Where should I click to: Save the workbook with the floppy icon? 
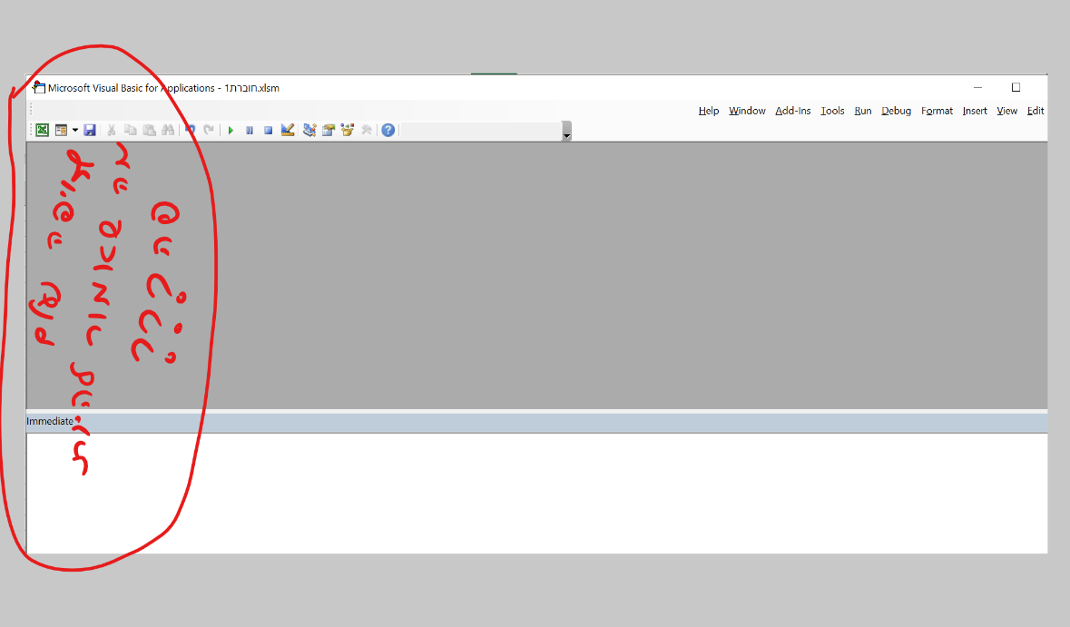[x=90, y=130]
